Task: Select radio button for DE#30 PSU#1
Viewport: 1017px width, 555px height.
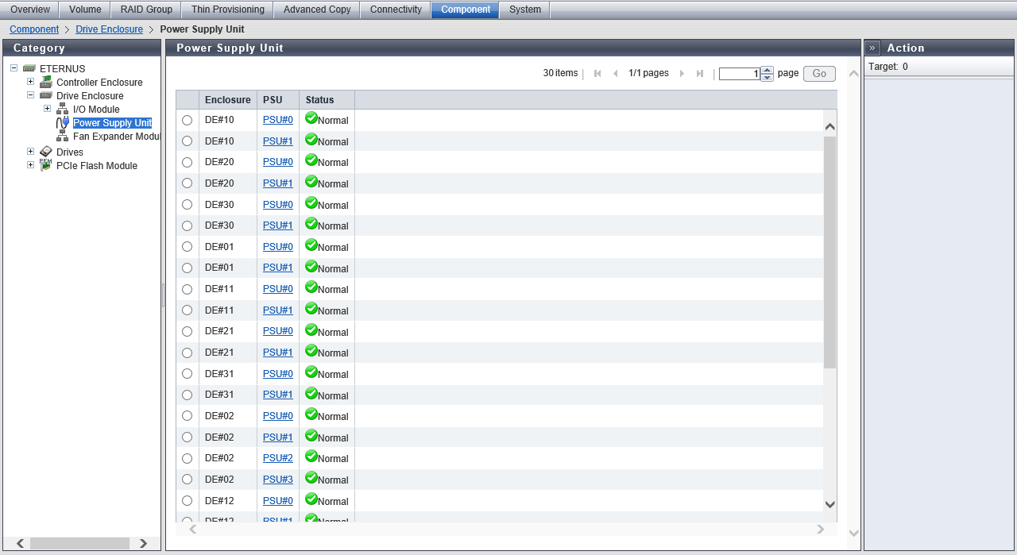Action: 188,225
